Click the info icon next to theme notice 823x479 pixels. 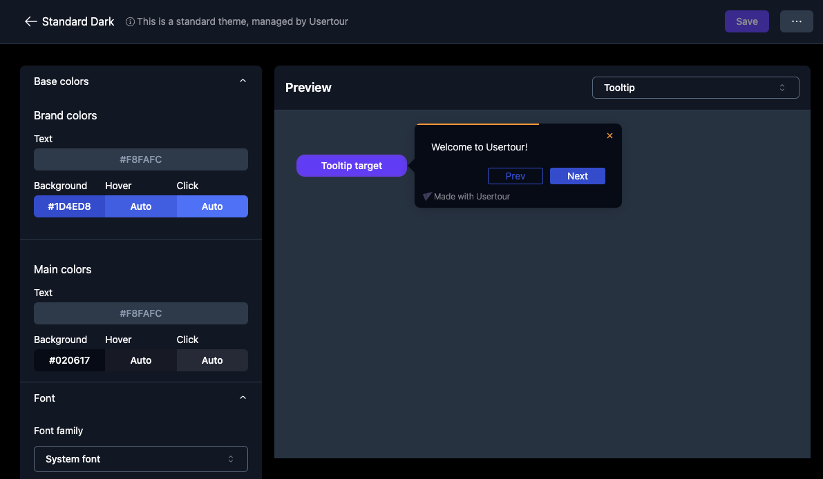130,22
